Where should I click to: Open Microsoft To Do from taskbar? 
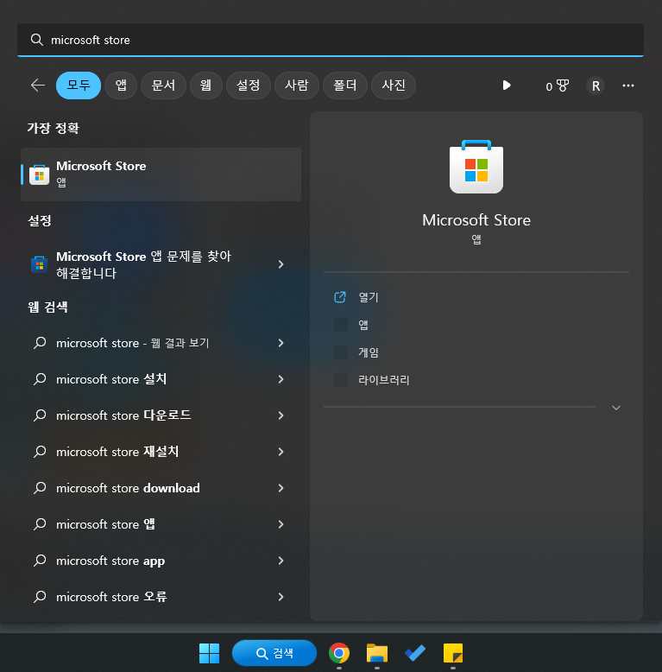point(415,653)
